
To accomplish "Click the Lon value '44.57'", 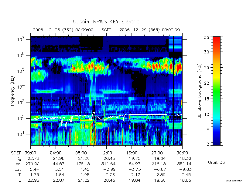I will [x=59, y=164].
